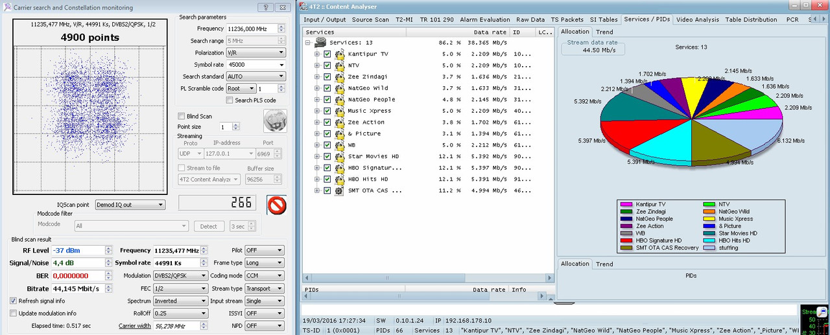Switch to the Source Scan tab
Image resolution: width=830 pixels, height=335 pixels.
(370, 19)
